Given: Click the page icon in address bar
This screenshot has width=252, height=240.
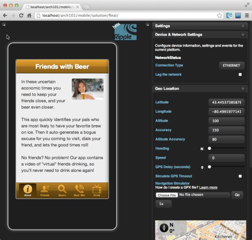Looking at the screenshot, I should pyautogui.click(x=38, y=16).
